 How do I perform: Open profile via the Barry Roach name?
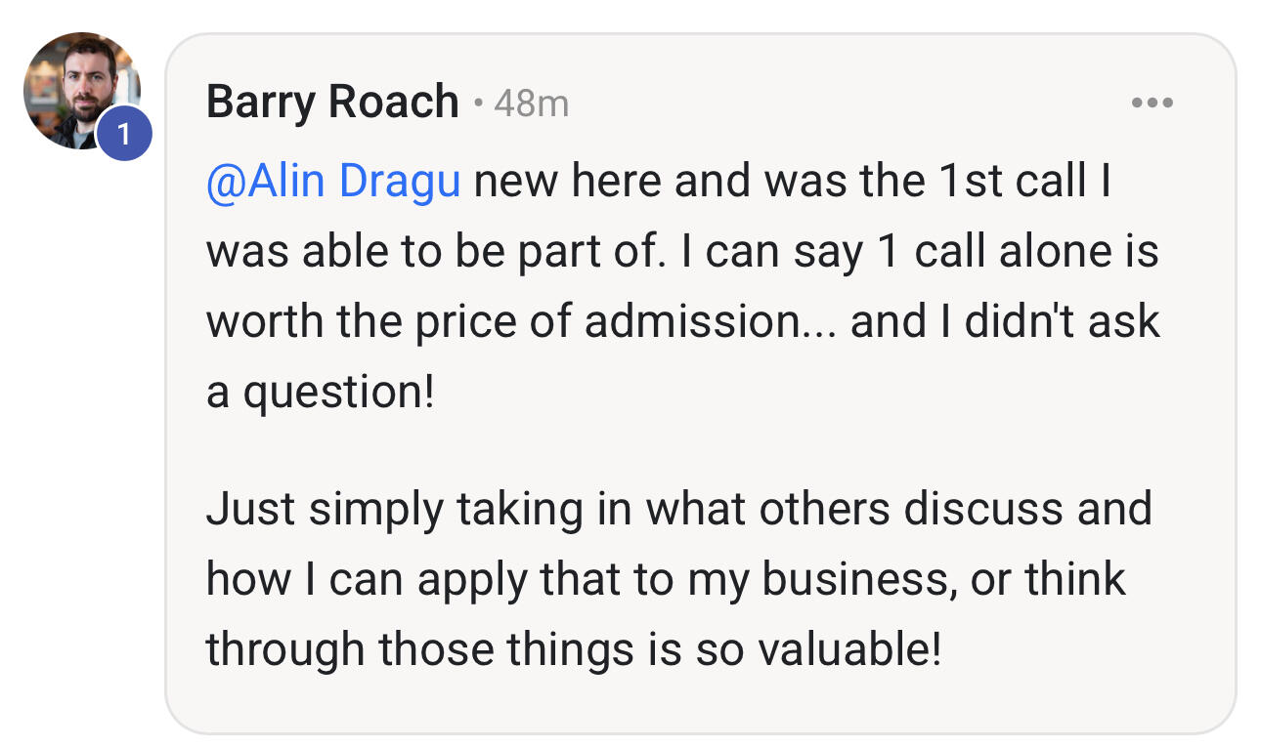[x=332, y=103]
